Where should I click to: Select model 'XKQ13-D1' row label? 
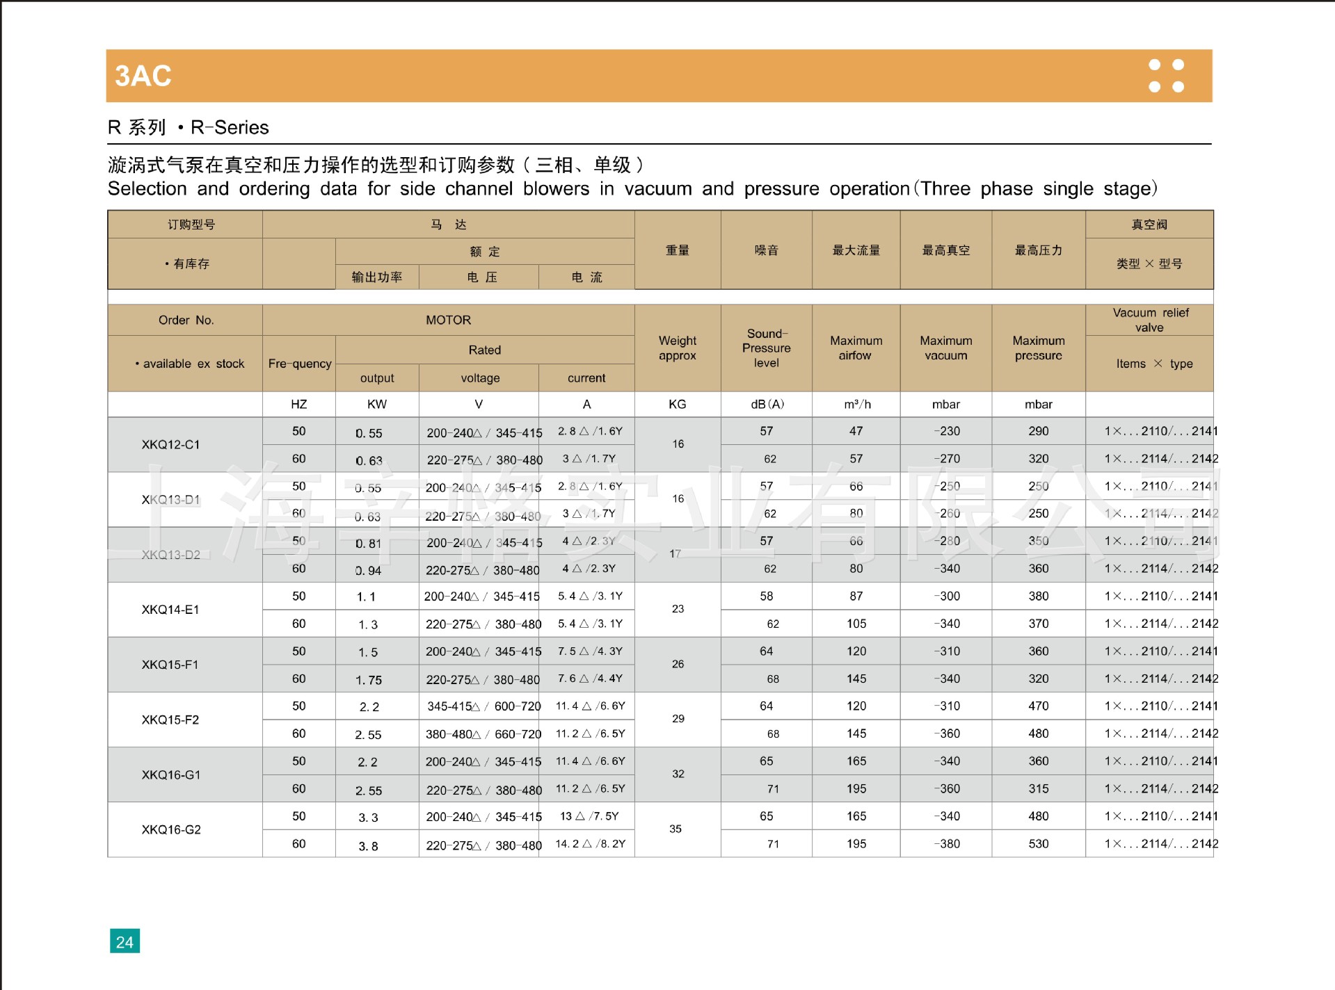tap(171, 500)
